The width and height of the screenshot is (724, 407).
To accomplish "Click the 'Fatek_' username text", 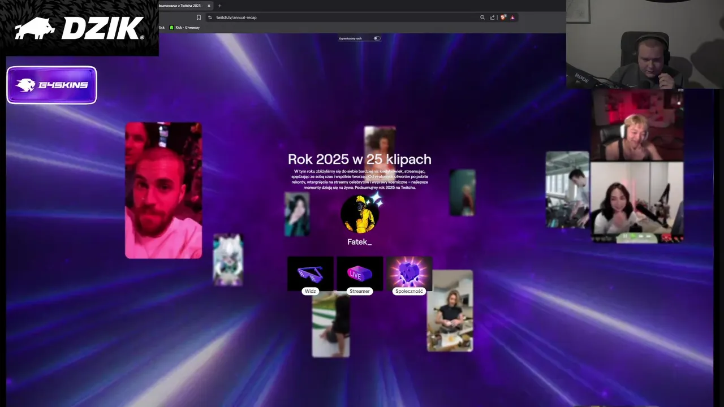I will coord(359,242).
